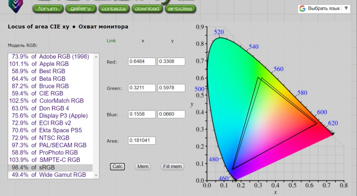357x196 pixels.
Task: Focus the Green y value field
Action: pyautogui.click(x=171, y=88)
